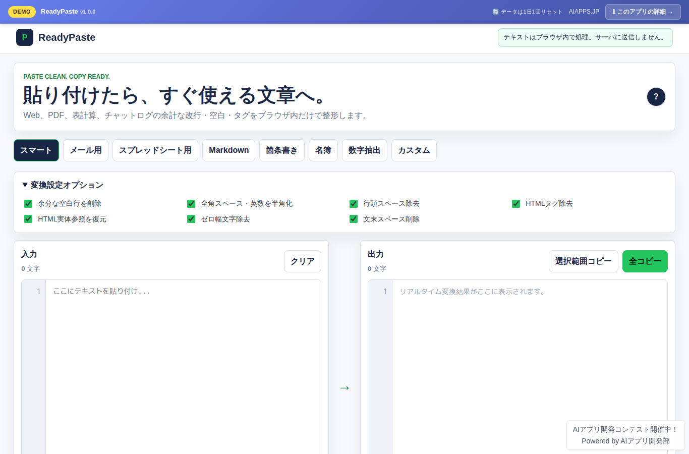Image resolution: width=689 pixels, height=454 pixels.
Task: Click the green arrow between input and output
Action: (x=344, y=387)
